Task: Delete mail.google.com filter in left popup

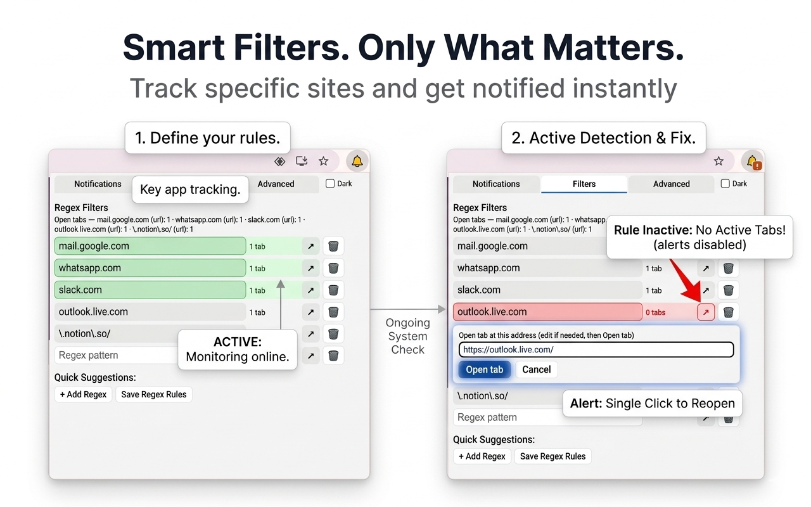Action: pos(333,247)
